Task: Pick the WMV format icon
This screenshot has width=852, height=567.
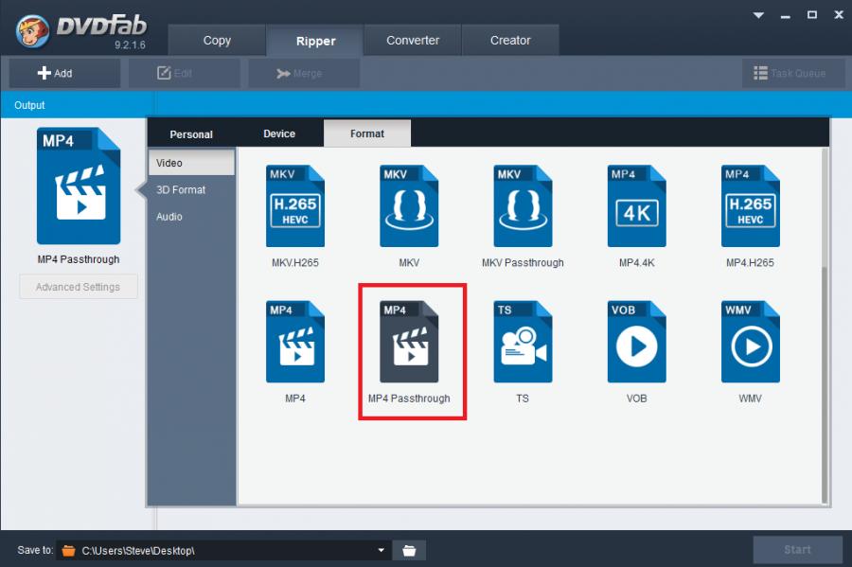Action: (750, 344)
